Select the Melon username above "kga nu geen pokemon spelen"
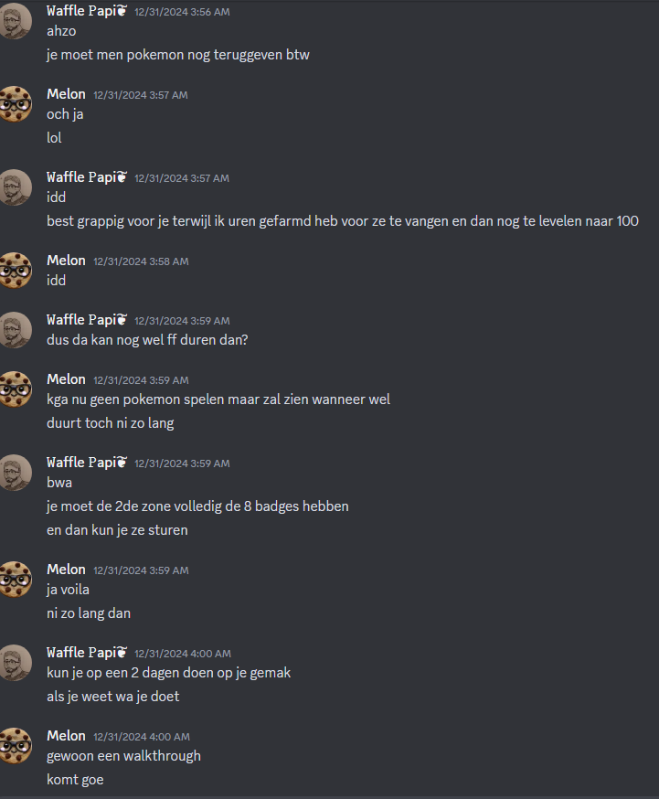 pyautogui.click(x=66, y=379)
